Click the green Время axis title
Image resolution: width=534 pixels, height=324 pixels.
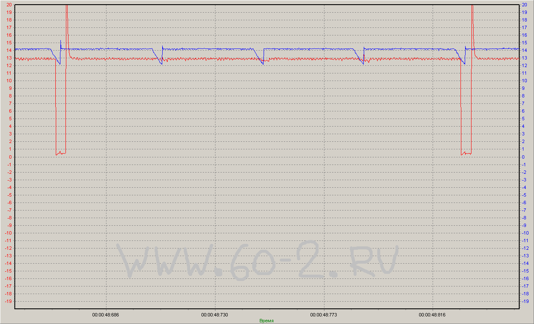click(266, 321)
